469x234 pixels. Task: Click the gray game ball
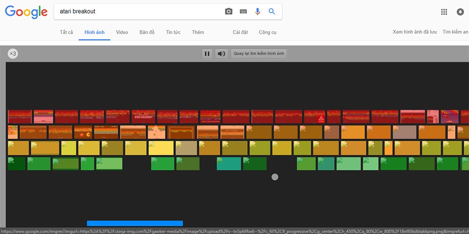click(x=275, y=177)
